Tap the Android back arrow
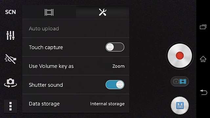Viewport: 210px width, 118px height. [x=203, y=92]
